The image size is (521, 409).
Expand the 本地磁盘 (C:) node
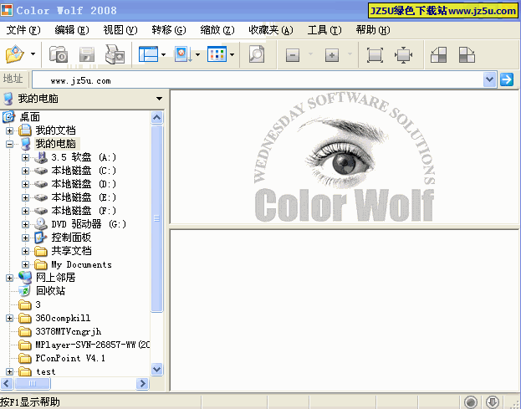pos(26,171)
